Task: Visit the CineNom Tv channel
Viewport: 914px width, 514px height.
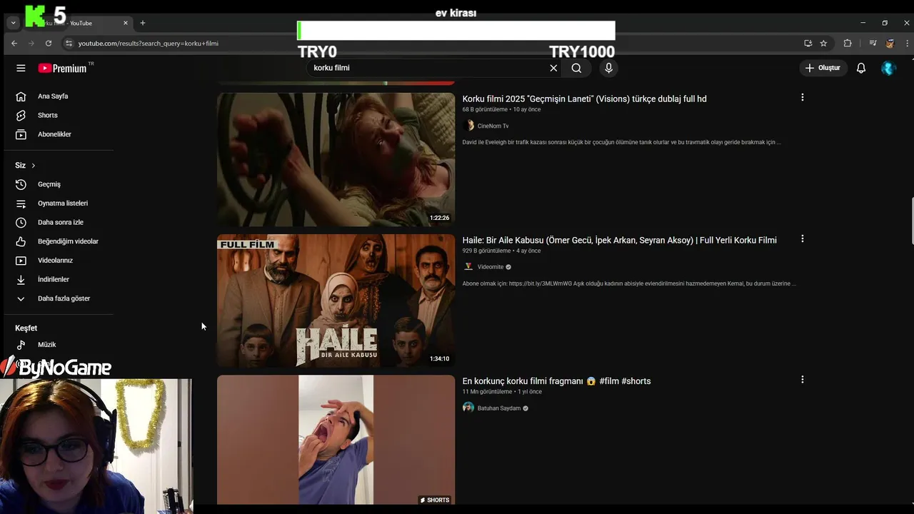Action: click(493, 126)
